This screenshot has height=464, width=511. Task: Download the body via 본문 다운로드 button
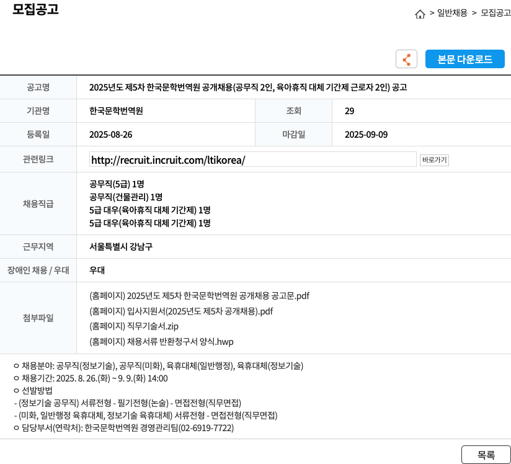464,59
